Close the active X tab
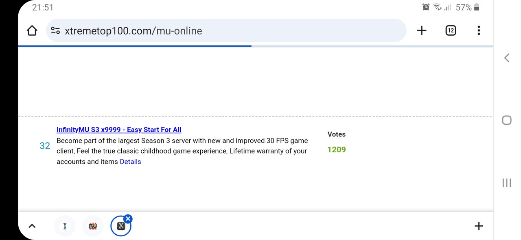Image resolution: width=521 pixels, height=240 pixels. [128, 219]
